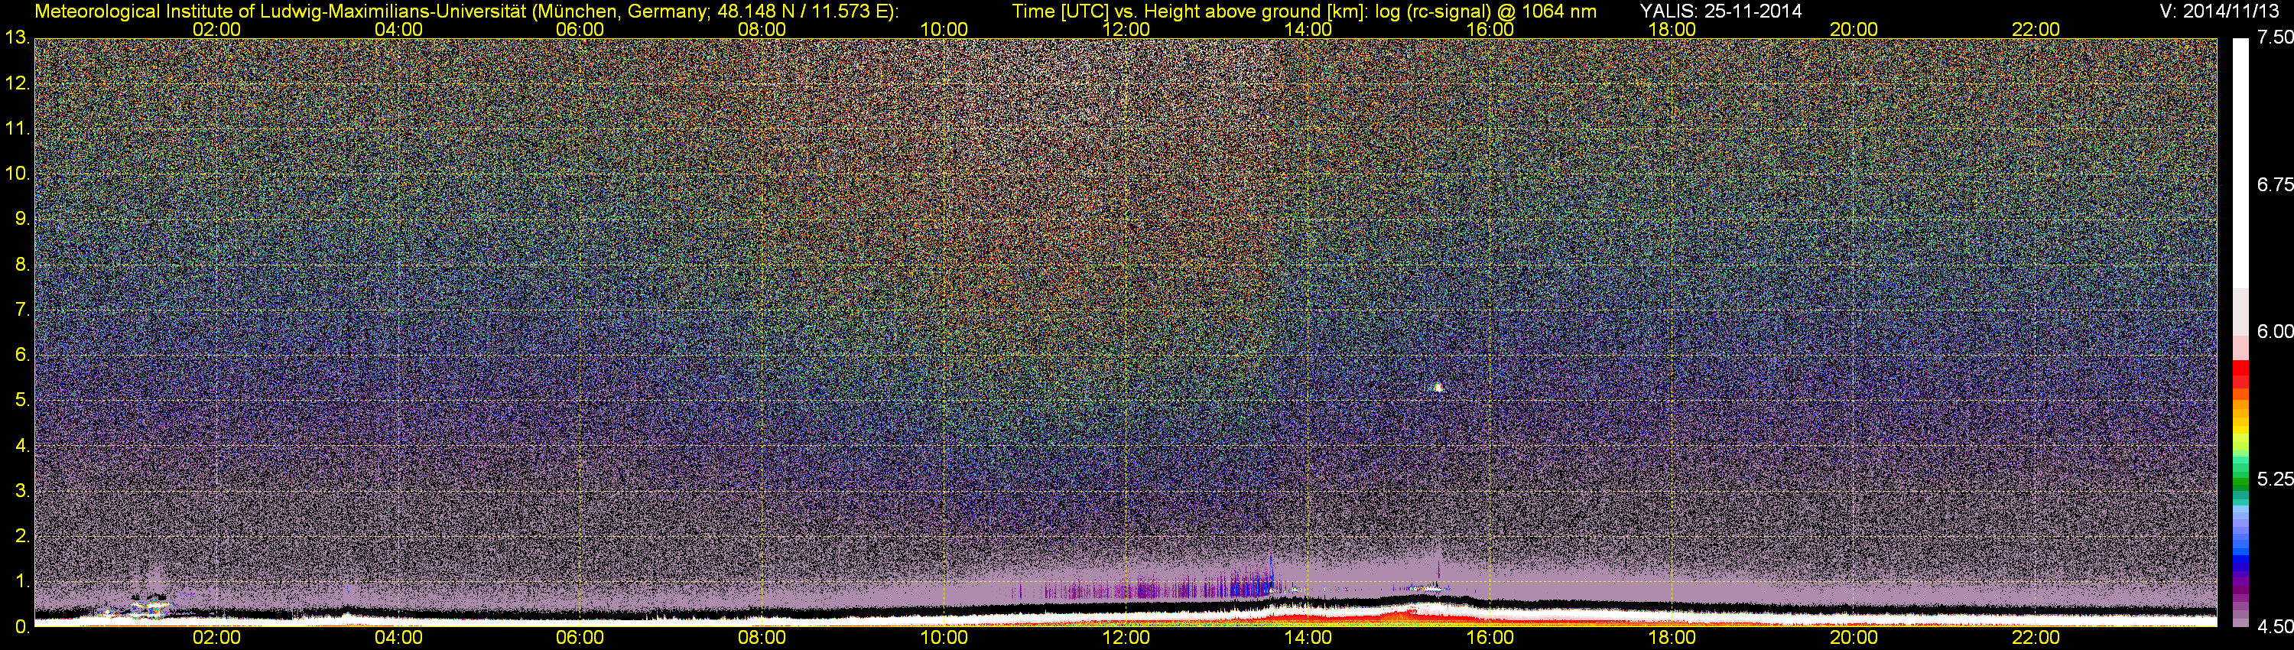Click the '22:00' label on the top time axis
2294x650 pixels.
[x=2036, y=29]
